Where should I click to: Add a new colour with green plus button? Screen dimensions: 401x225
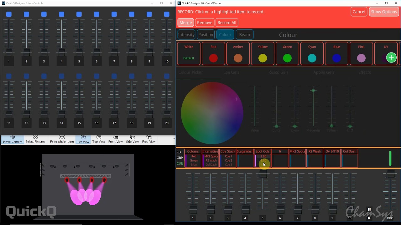tap(391, 57)
